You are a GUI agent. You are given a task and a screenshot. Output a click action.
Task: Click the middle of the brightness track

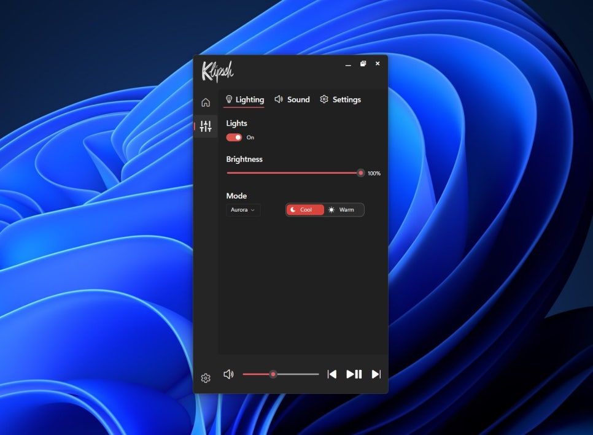pos(294,173)
